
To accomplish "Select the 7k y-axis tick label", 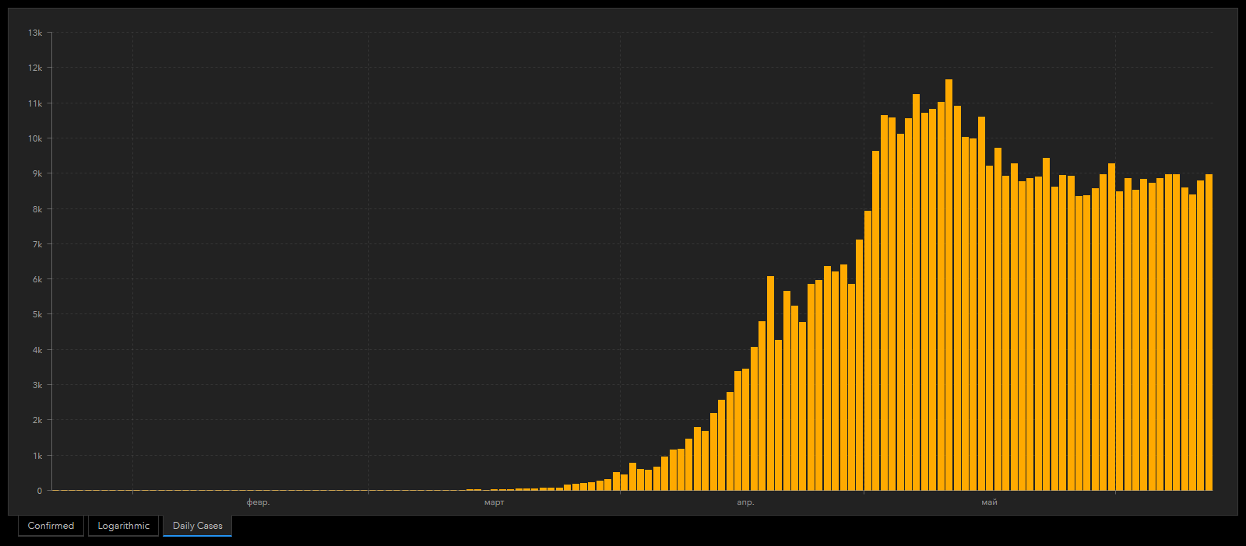I will pyautogui.click(x=37, y=244).
